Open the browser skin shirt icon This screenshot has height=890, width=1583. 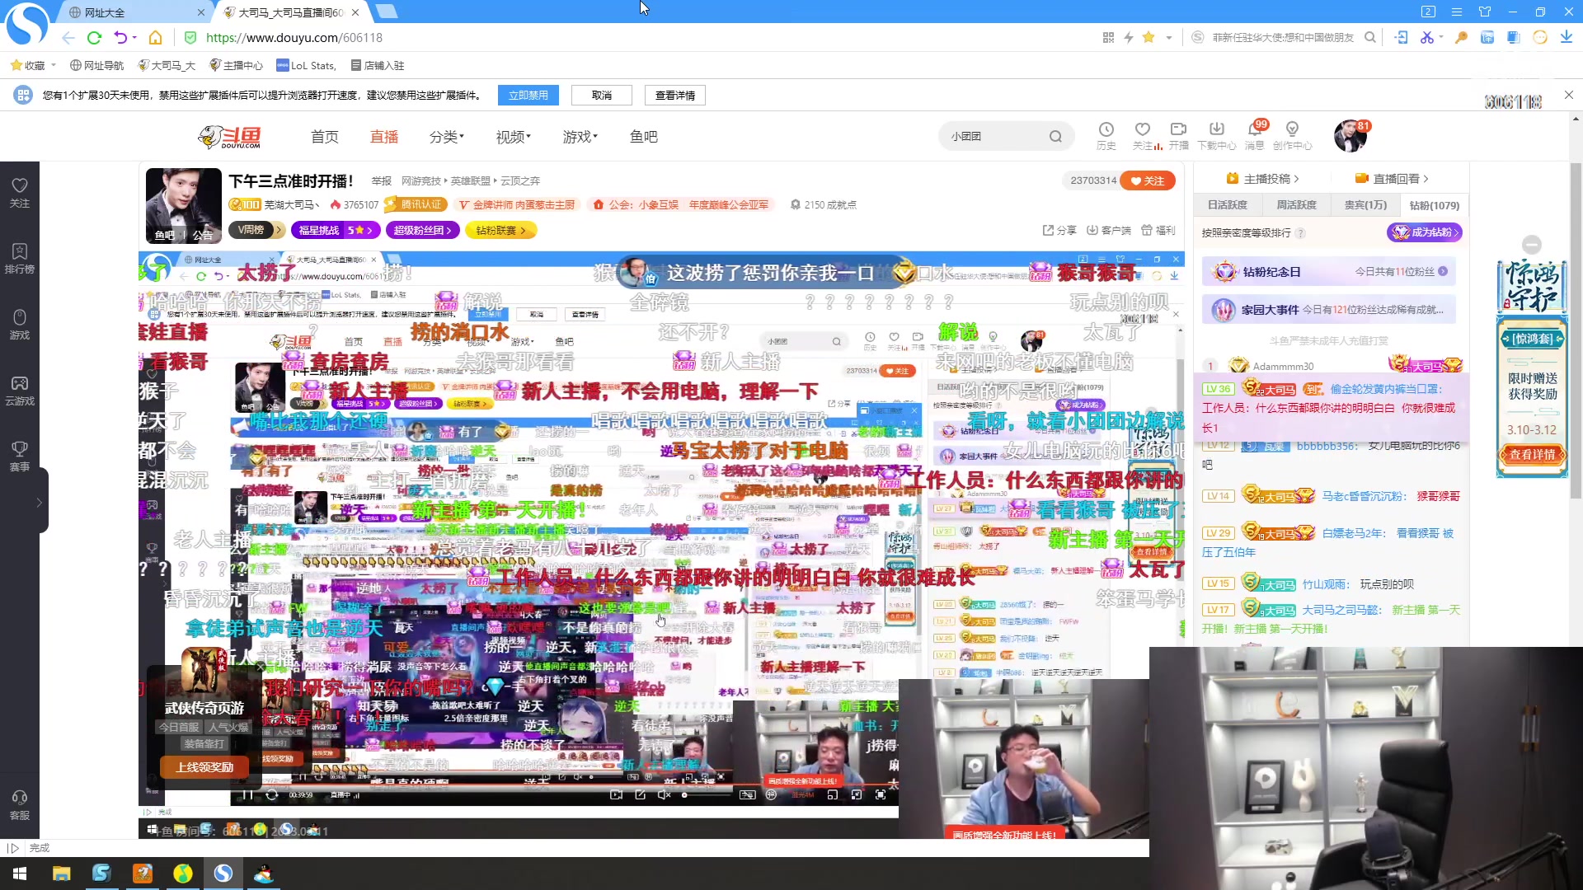[1485, 12]
